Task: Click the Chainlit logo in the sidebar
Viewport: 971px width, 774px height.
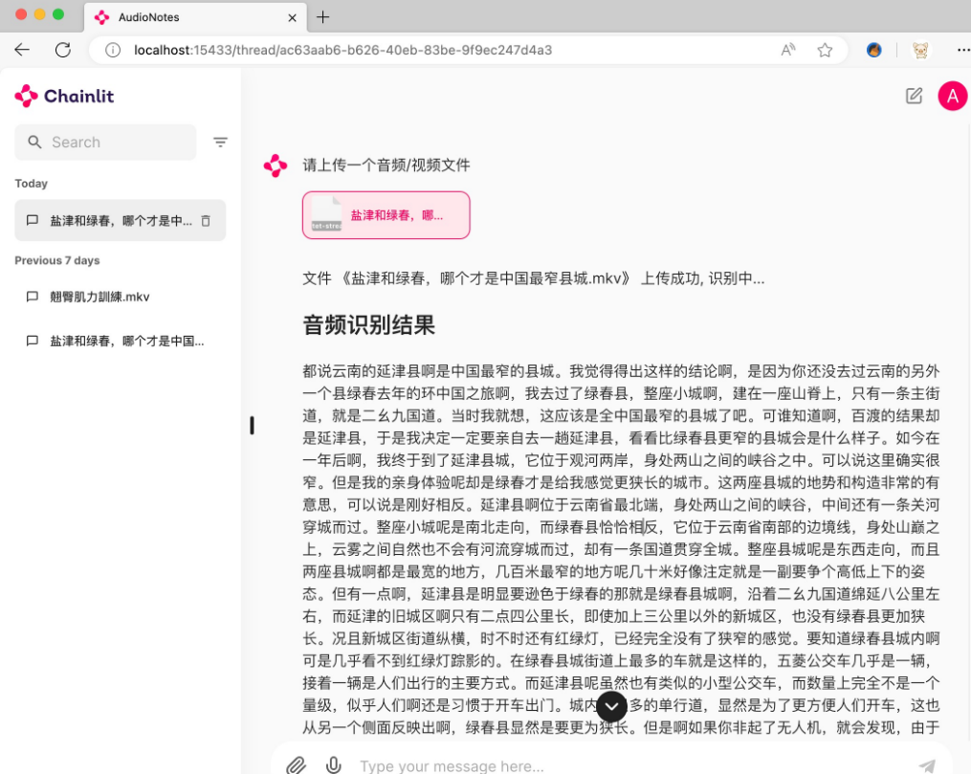Action: (x=64, y=96)
